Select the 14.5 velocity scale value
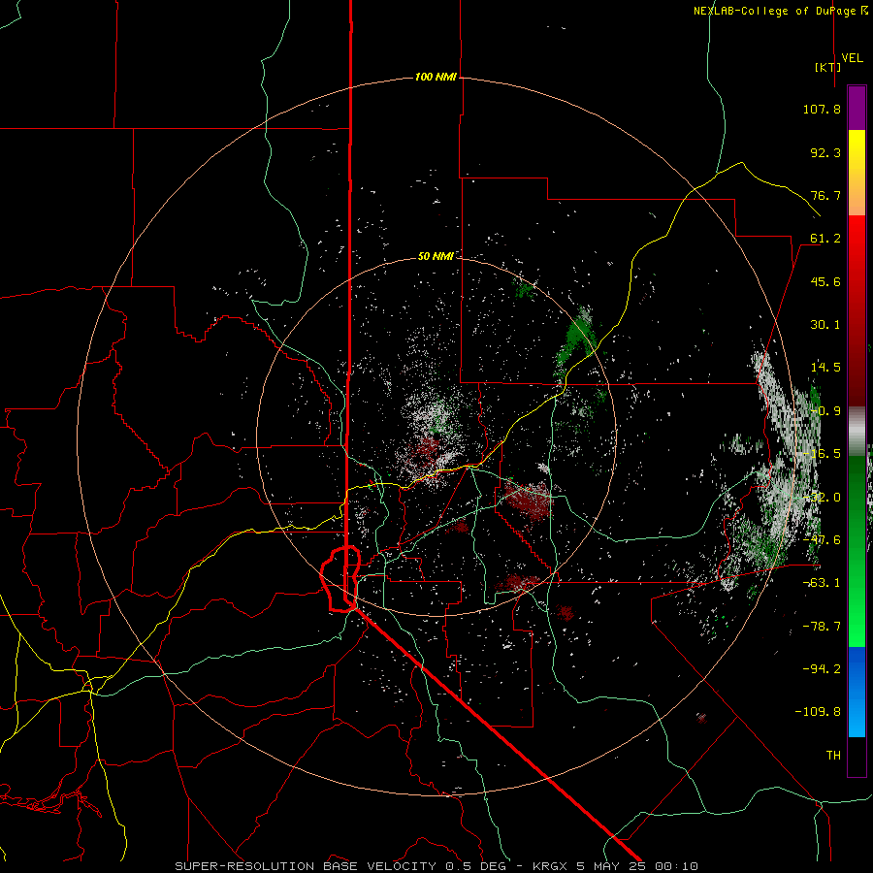 (x=825, y=368)
